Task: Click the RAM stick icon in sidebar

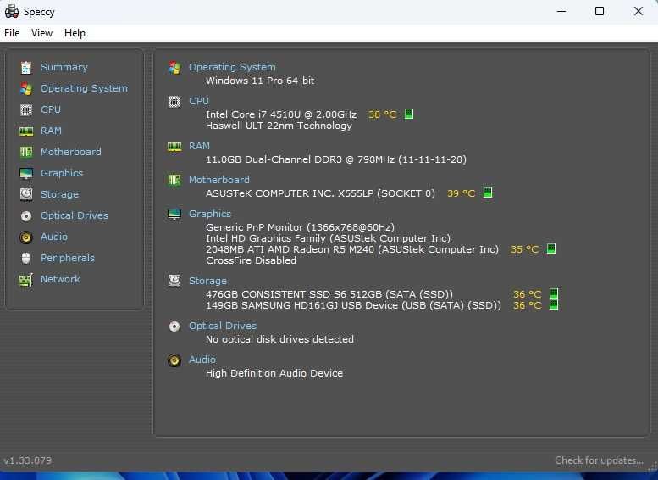Action: [26, 131]
